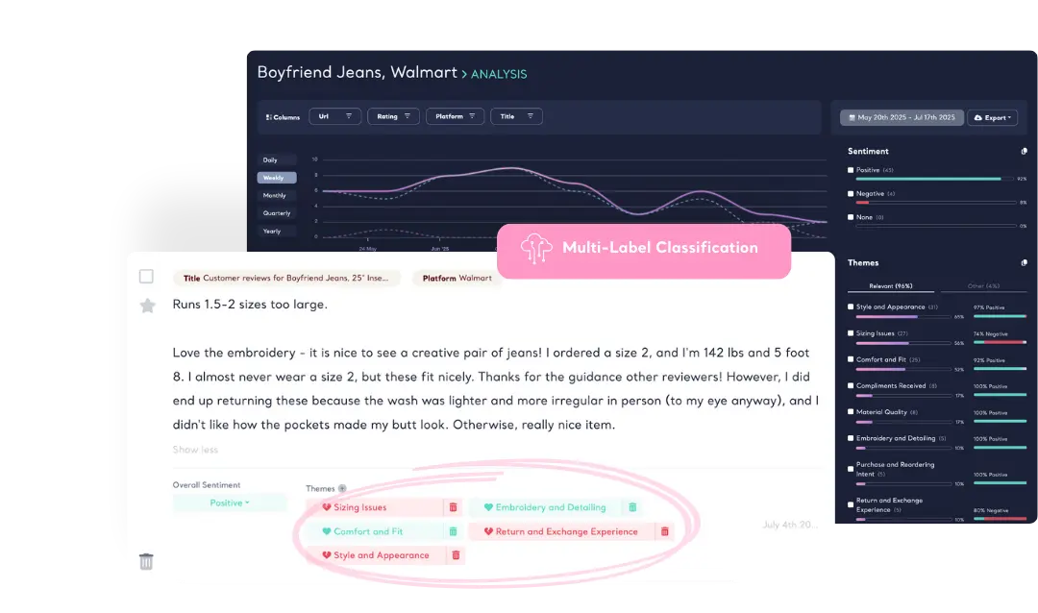1038x613 pixels.
Task: Delete the Style and Appearance theme tag
Action: tap(456, 555)
